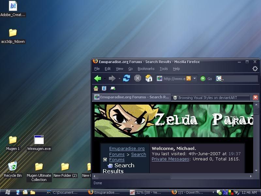Viewport: 261px width, 196px height.
Task: Click the horizontal scrollbar right arrow
Action: 251,176
